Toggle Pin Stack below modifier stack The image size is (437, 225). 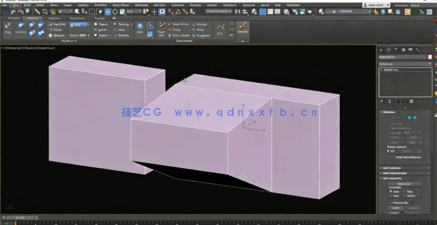(382, 102)
